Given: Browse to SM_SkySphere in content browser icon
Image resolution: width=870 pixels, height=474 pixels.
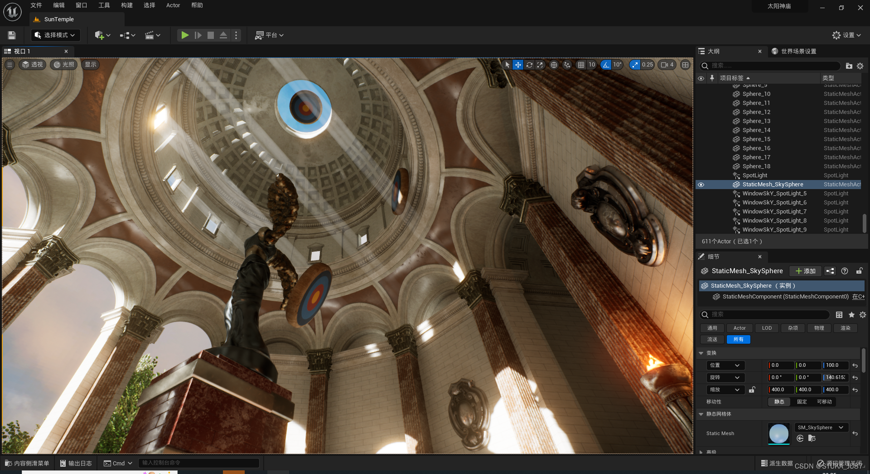Looking at the screenshot, I should click(x=812, y=438).
